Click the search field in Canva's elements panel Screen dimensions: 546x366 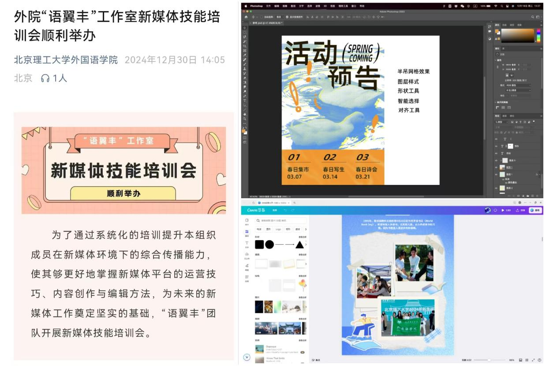tap(281, 220)
